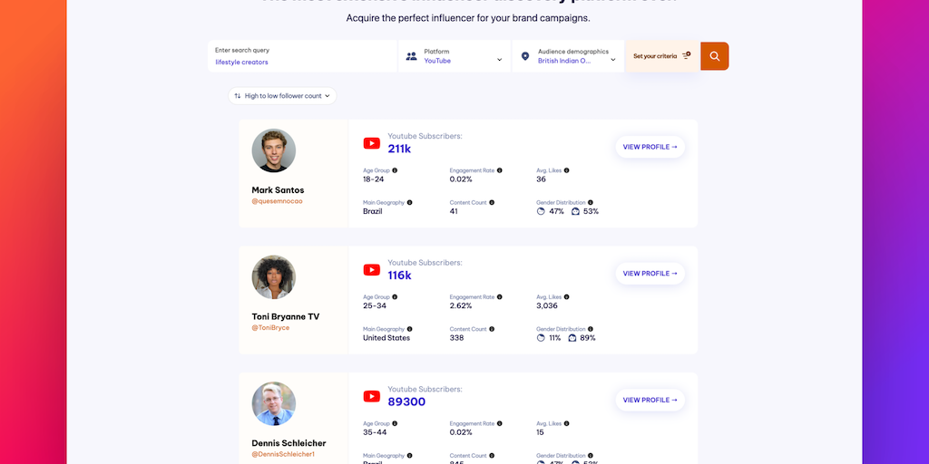
Task: Click the YouTube logo on Toni Bryanne TV card
Action: (372, 270)
